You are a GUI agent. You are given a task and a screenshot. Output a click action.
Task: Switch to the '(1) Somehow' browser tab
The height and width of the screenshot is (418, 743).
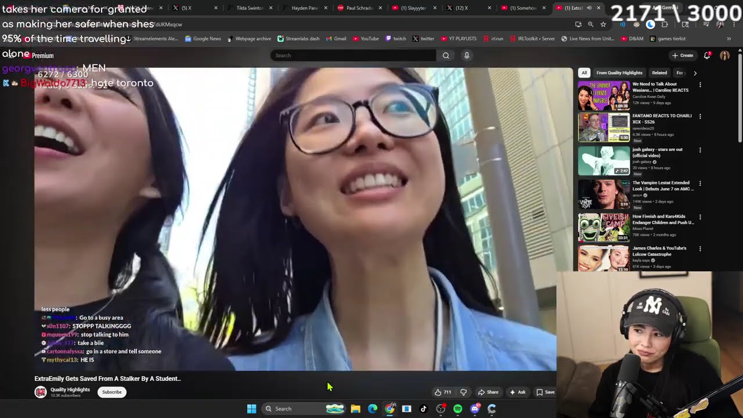coord(522,8)
